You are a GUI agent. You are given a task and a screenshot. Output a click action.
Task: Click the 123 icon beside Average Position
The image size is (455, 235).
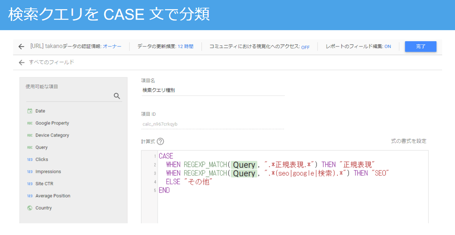[x=30, y=196]
